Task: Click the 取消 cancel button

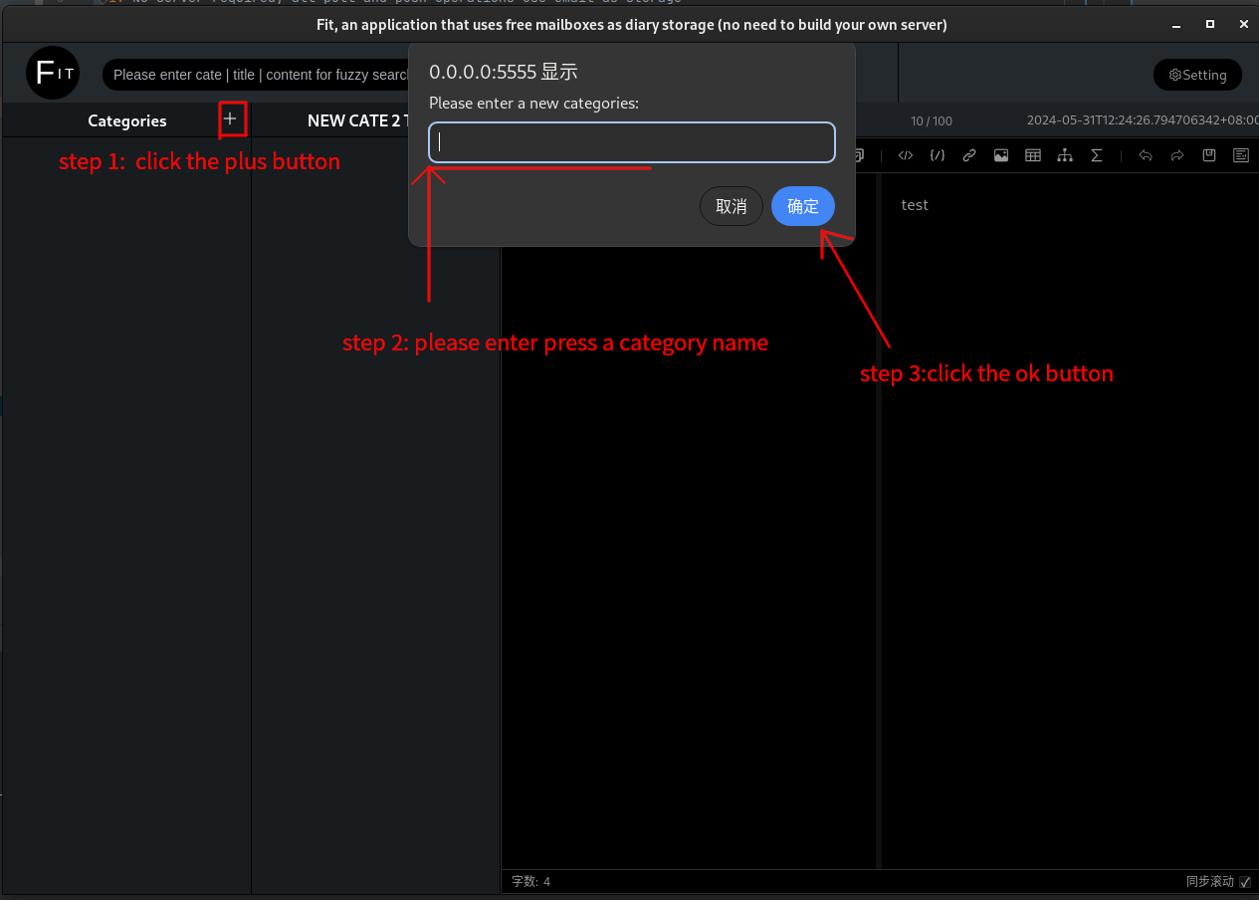Action: tap(732, 206)
